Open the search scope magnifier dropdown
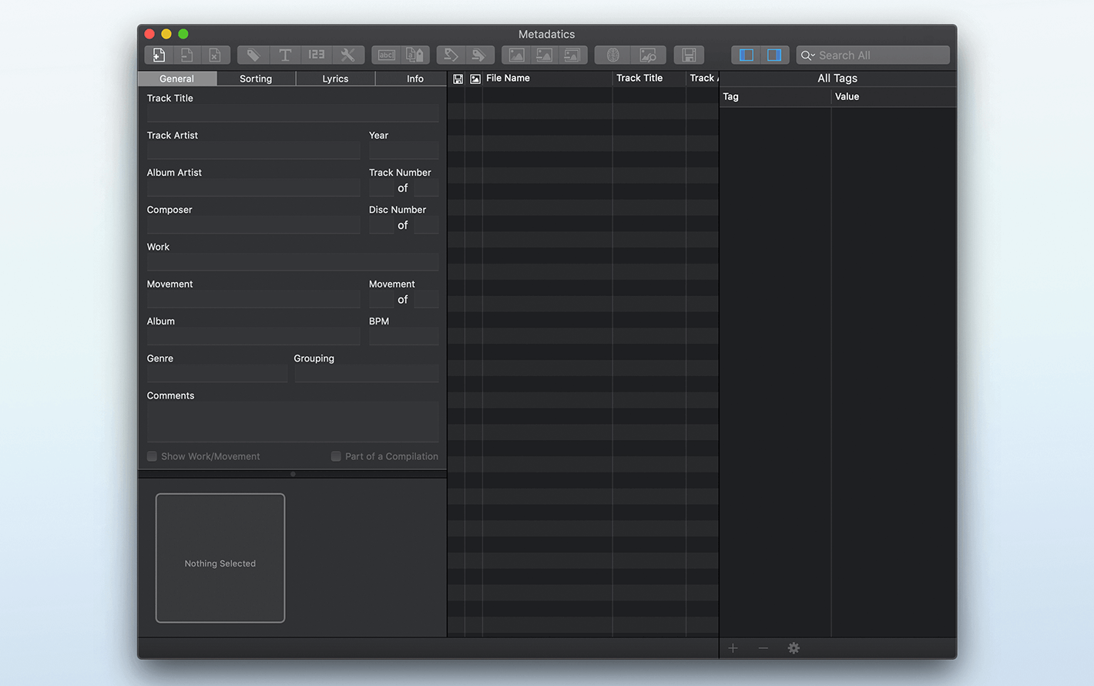The width and height of the screenshot is (1094, 686). [x=807, y=55]
